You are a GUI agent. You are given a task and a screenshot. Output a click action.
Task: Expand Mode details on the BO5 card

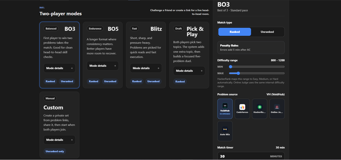pos(103,65)
